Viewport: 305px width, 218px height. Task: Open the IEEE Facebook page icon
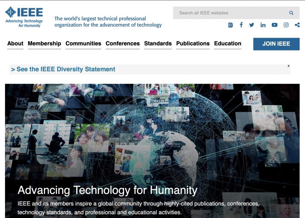click(241, 25)
